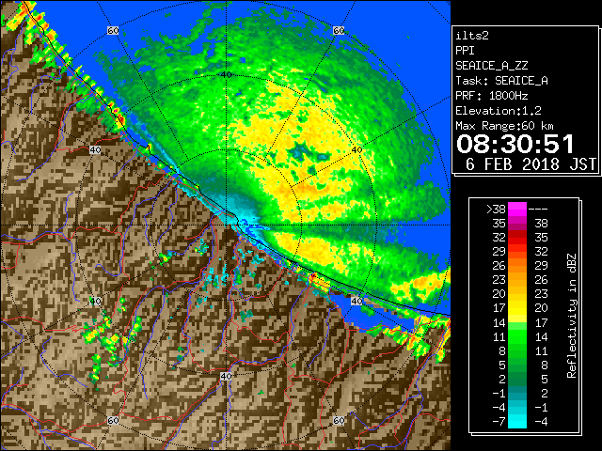
Task: Pick the orange color band beside 26
Action: [x=517, y=265]
